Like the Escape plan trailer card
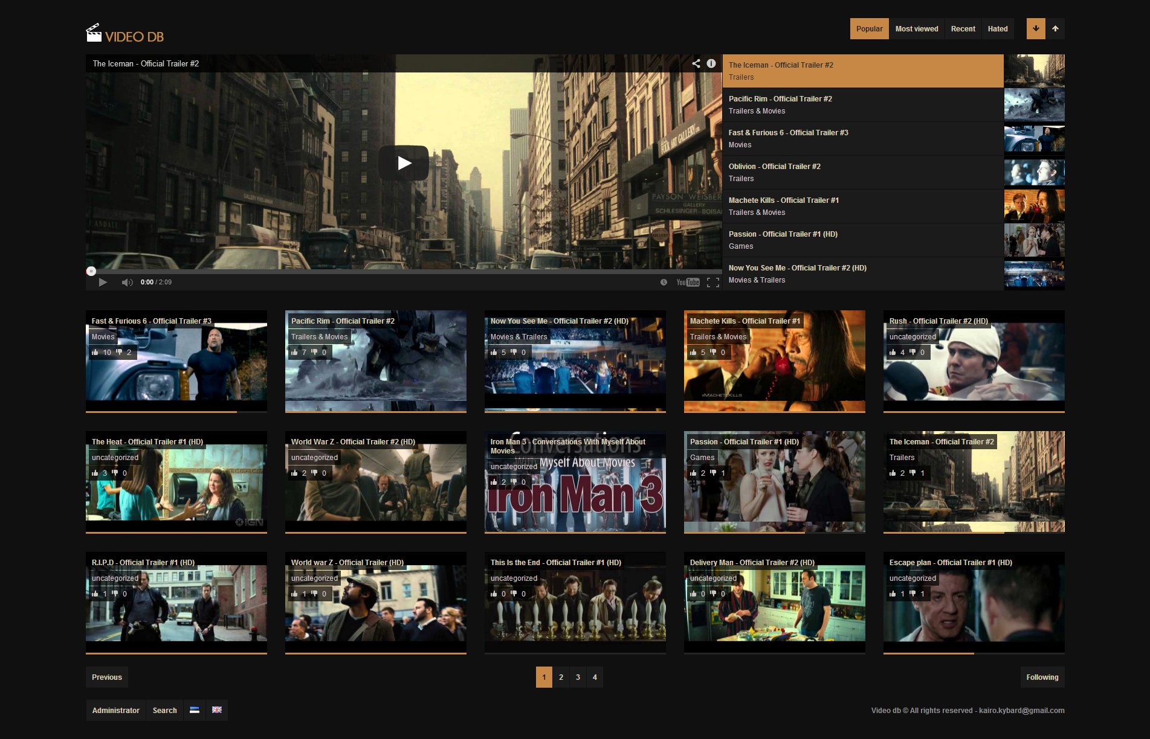Image resolution: width=1150 pixels, height=739 pixels. tap(893, 593)
